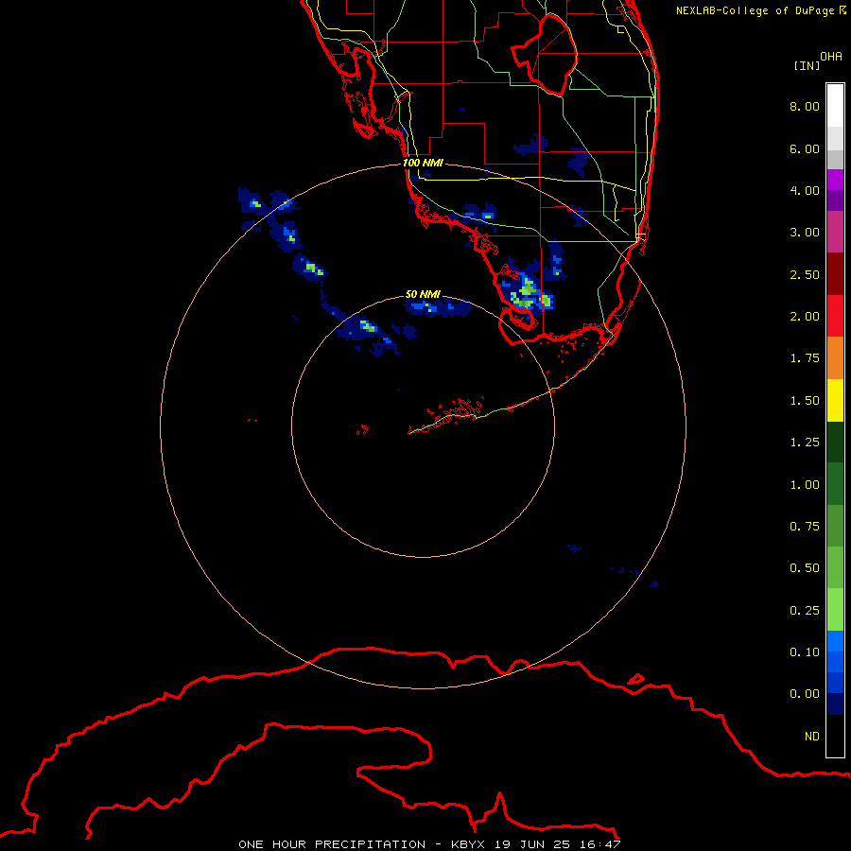Click the 8.00 legend value
Image resolution: width=851 pixels, height=851 pixels.
pos(805,106)
